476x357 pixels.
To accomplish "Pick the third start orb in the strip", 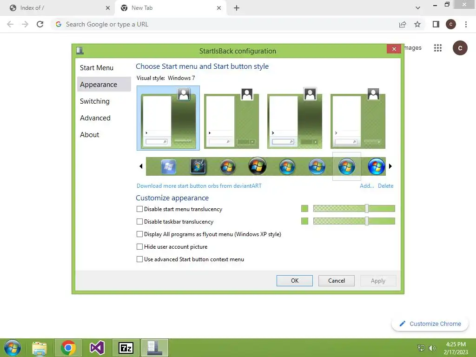I will 228,167.
